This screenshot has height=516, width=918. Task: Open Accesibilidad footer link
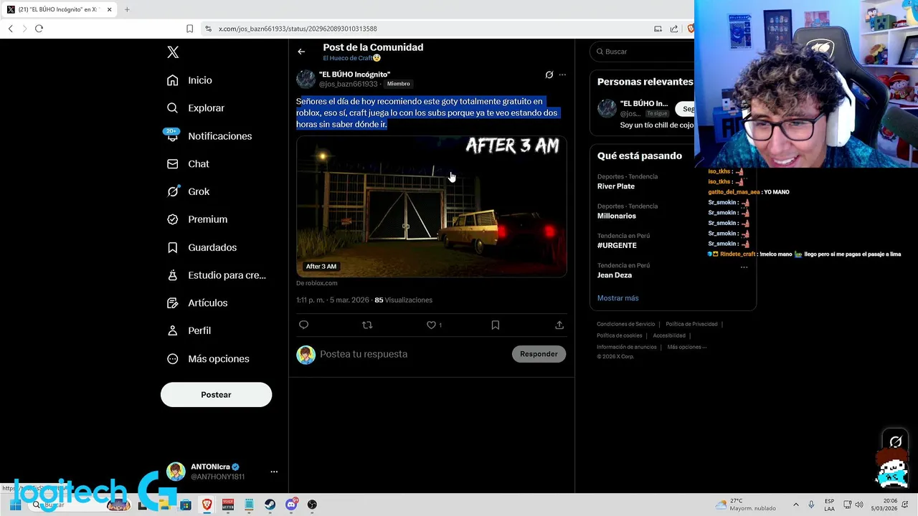coord(669,335)
